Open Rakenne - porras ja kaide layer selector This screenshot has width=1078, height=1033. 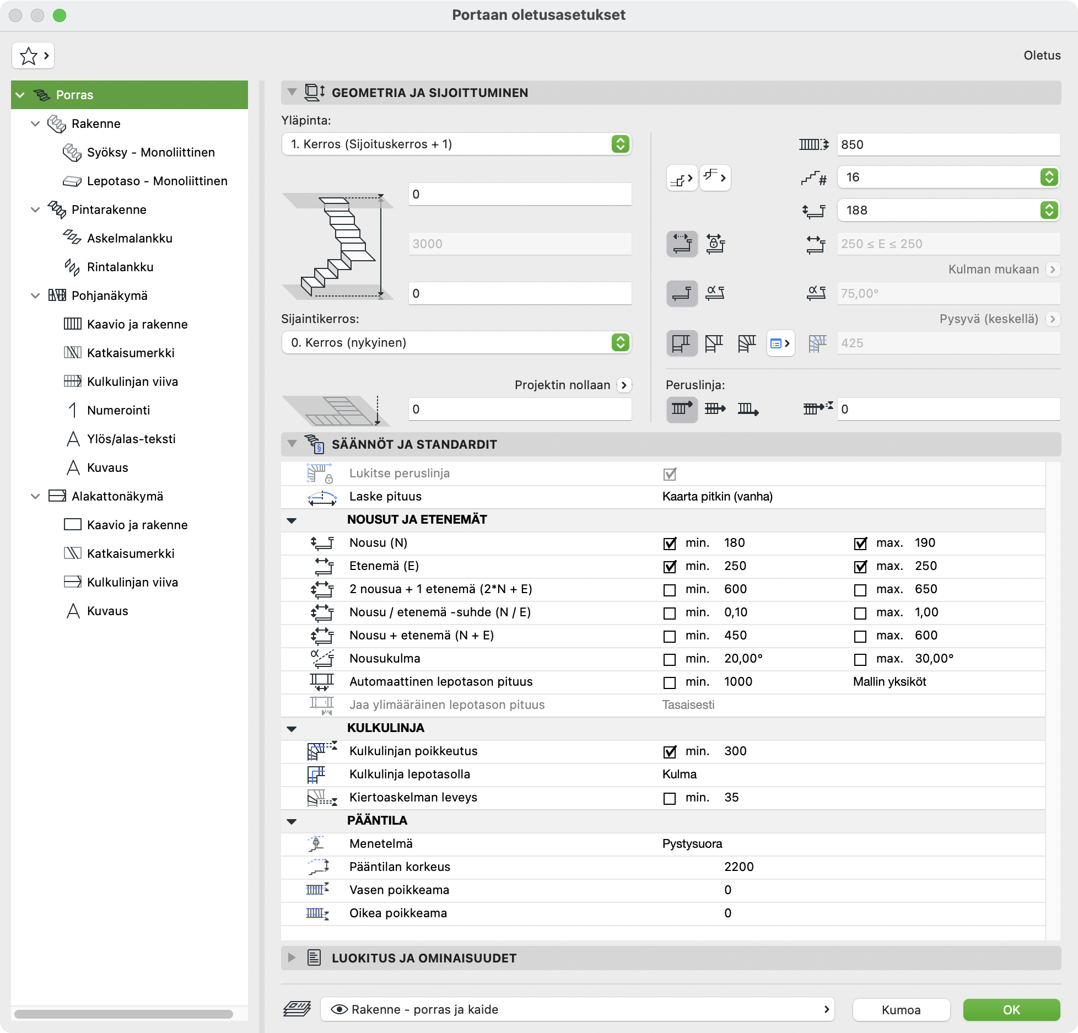(578, 1009)
